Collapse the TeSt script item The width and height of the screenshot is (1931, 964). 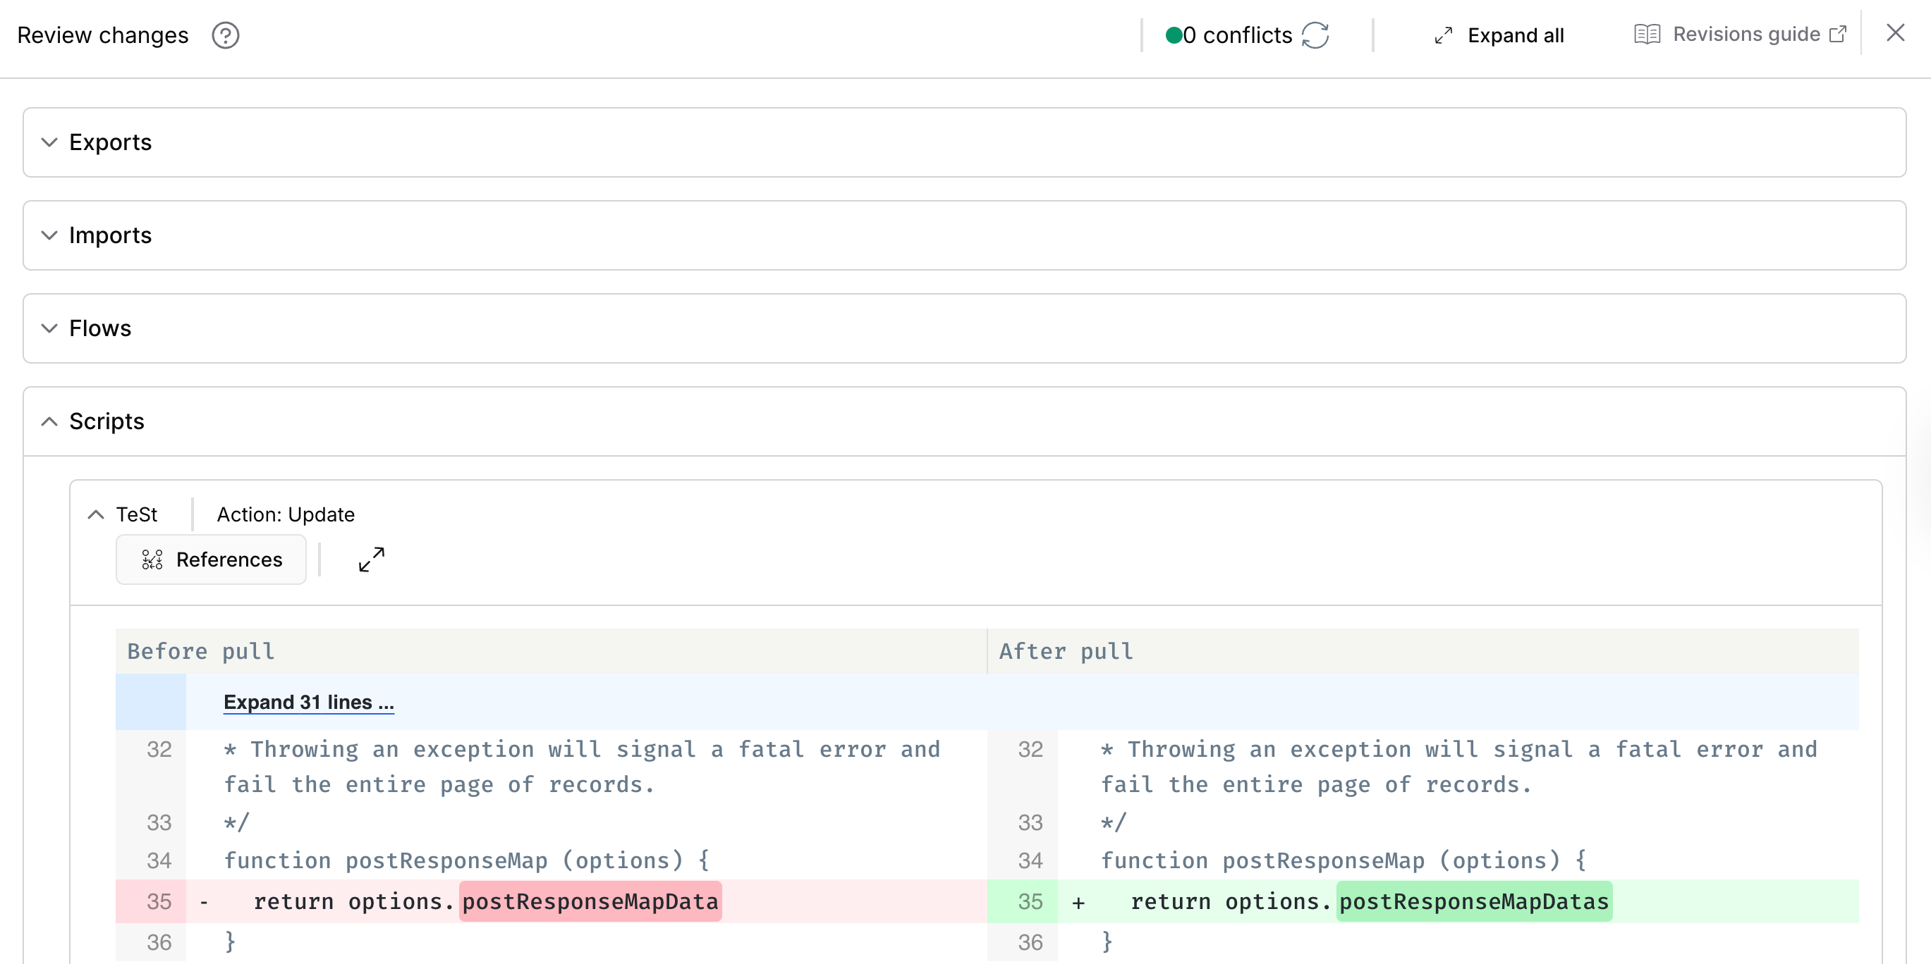tap(96, 514)
